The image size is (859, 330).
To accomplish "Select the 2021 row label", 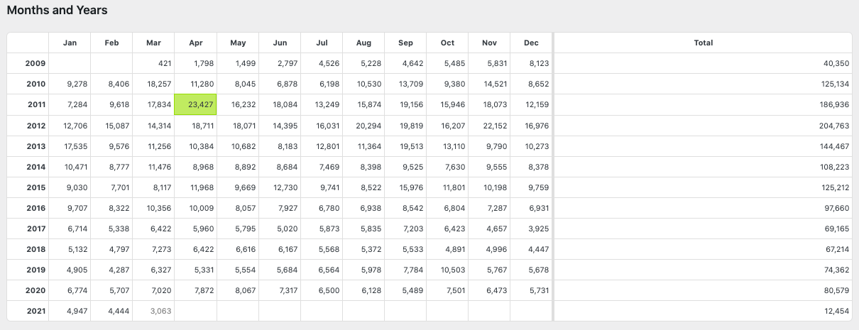I will pos(35,311).
